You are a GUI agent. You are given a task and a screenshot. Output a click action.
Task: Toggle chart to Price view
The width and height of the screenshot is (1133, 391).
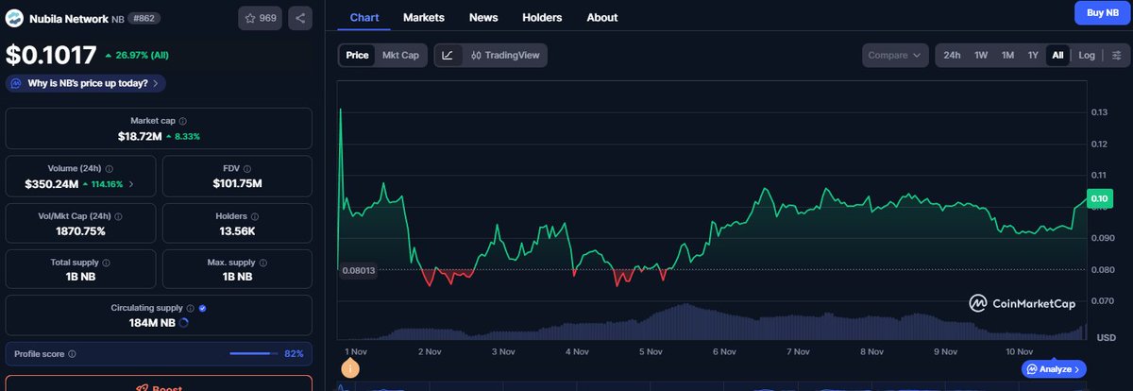357,55
